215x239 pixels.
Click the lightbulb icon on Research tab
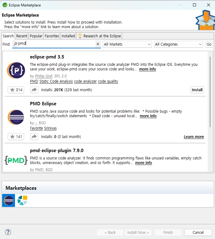pos(80,36)
